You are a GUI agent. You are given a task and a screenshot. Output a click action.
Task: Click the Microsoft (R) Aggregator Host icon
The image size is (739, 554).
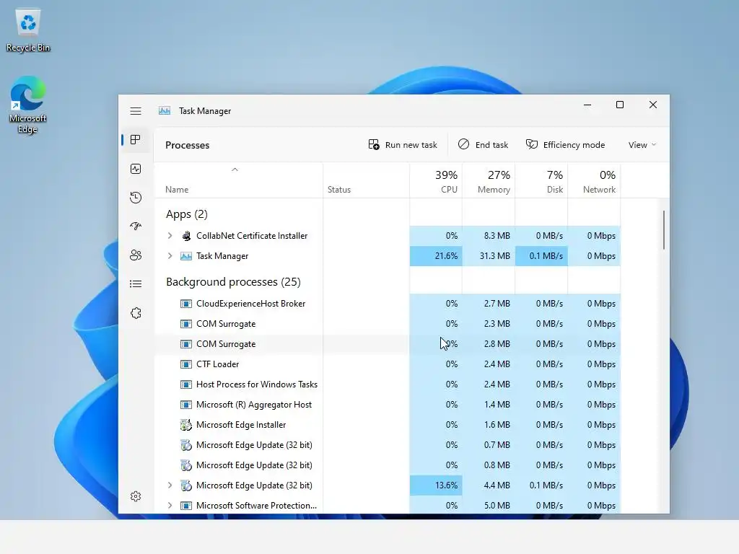(186, 405)
